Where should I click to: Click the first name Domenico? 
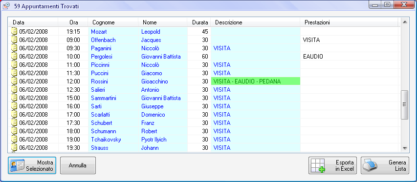(153, 115)
